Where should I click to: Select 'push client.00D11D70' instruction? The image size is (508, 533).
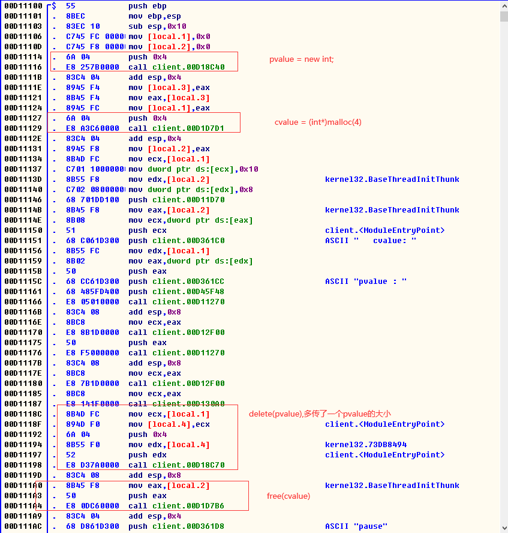pos(176,199)
